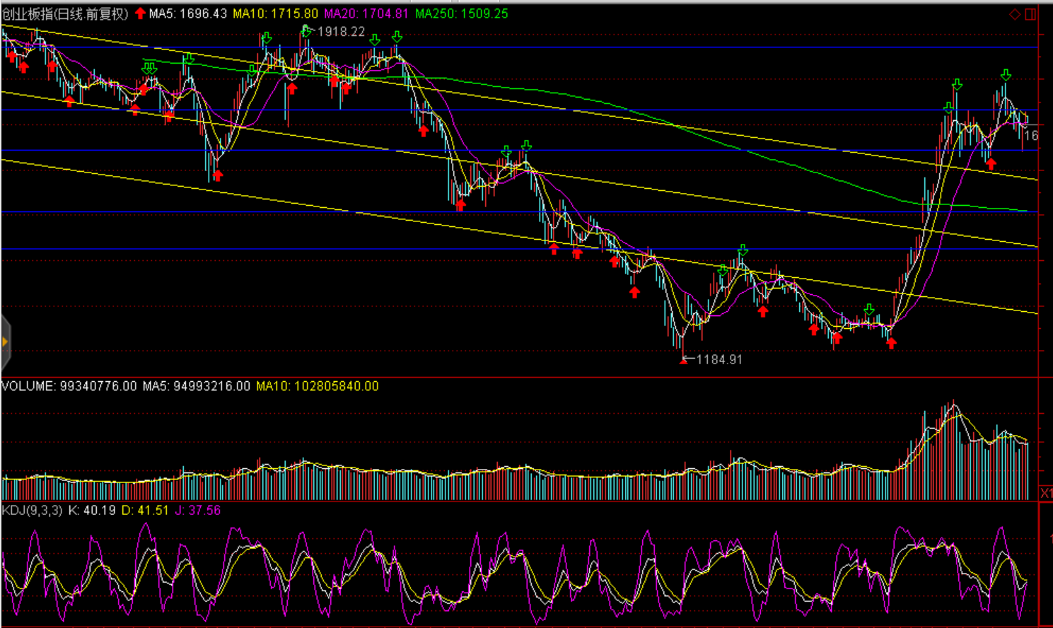Click red triangle marker at 1184.91 low
Viewport: 1053px width, 628px height.
pos(683,361)
